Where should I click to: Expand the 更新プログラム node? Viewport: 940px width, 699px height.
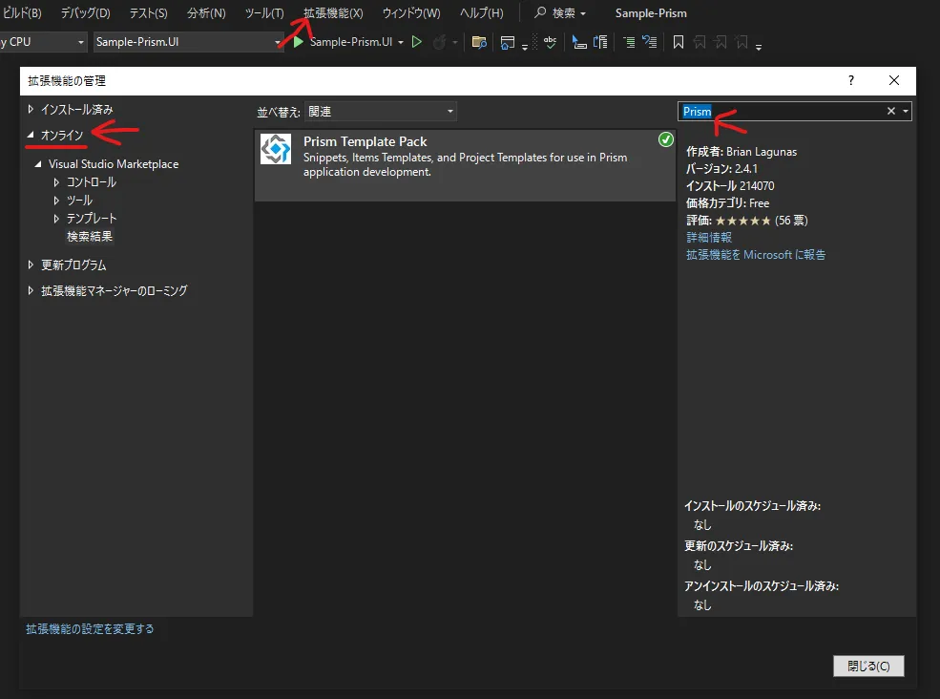click(31, 265)
